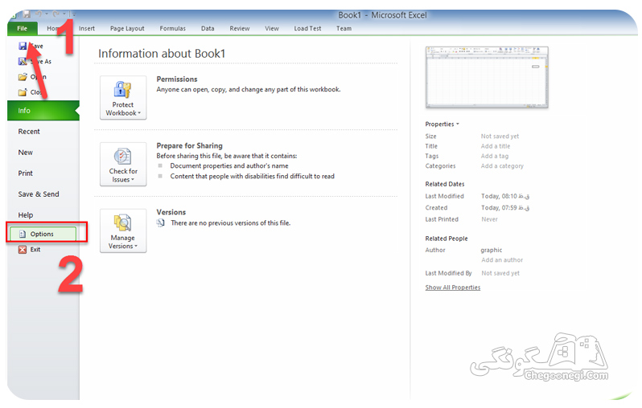The image size is (642, 408).
Task: Click the Undo icon in quick access toolbar
Action: pos(39,14)
